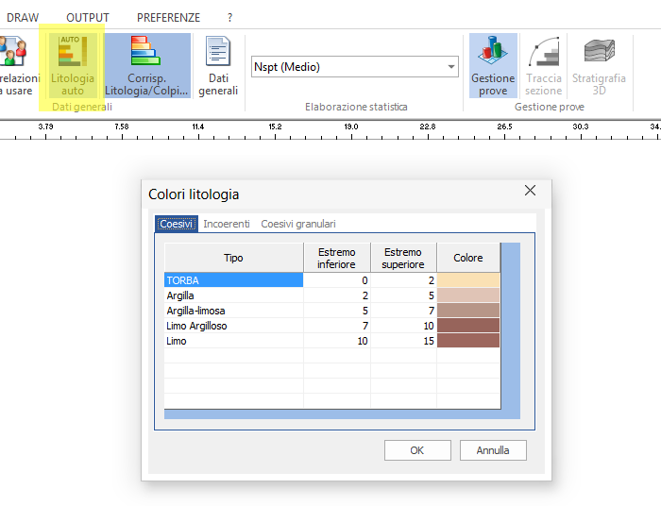Click the Estremo superiore column header
This screenshot has width=661, height=523.
(403, 258)
